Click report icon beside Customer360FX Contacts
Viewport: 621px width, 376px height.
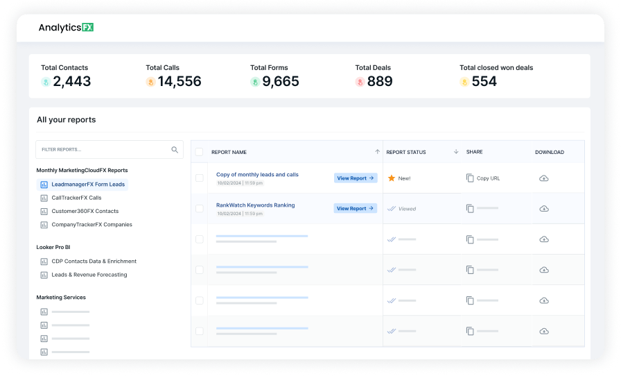(44, 212)
